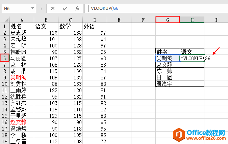The width and height of the screenshot is (228, 144).
Task: Click editing cell H6 with =VLOOKUP(G6
Action: point(192,58)
